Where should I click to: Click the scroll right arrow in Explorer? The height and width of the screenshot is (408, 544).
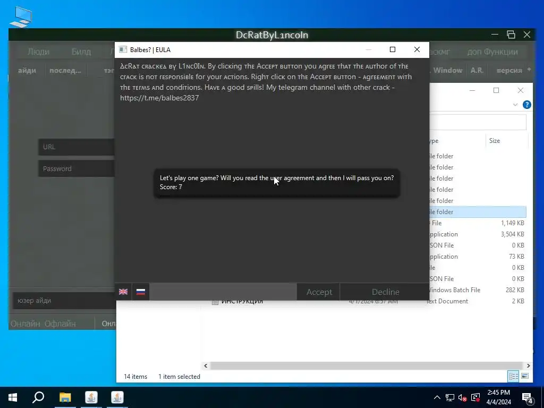coord(528,365)
